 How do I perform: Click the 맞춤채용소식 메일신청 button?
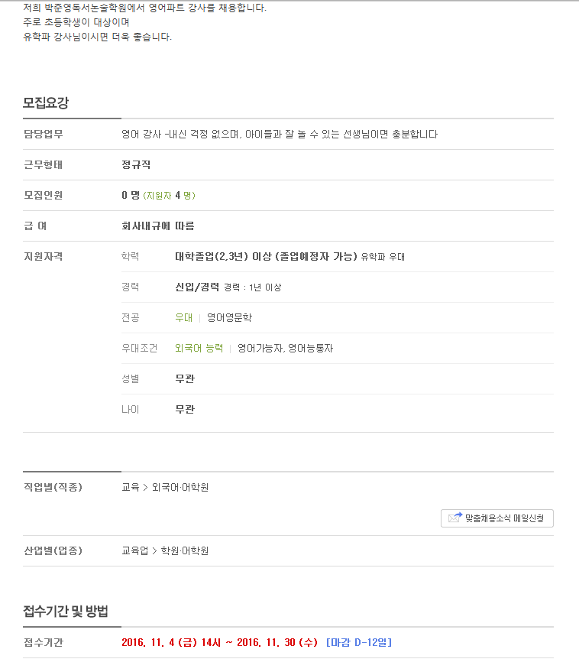pos(497,518)
